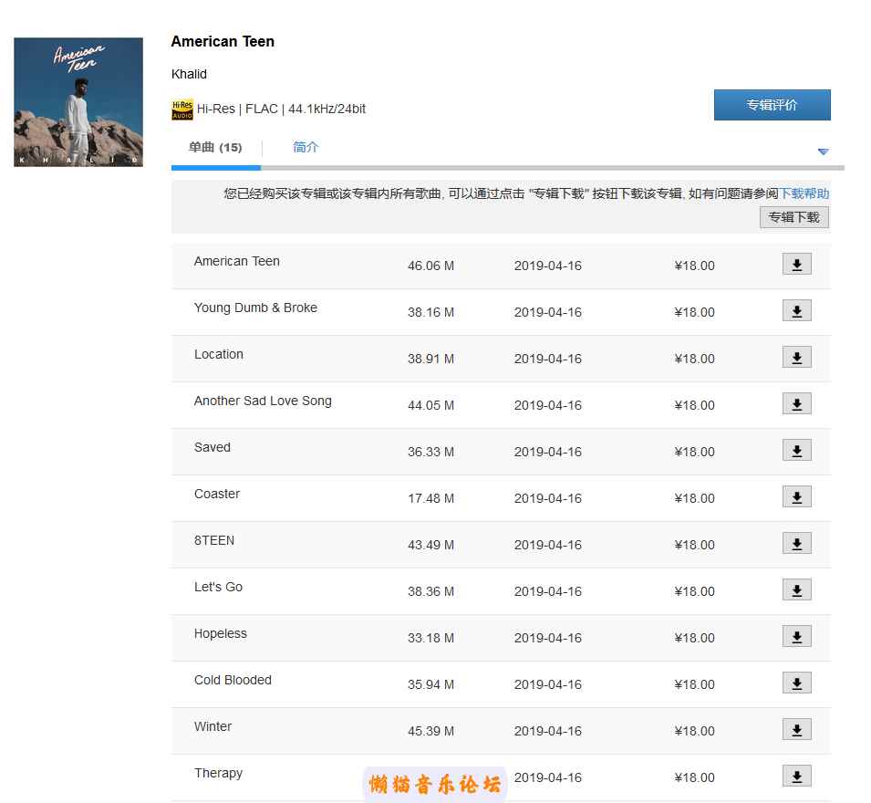Image resolution: width=871 pixels, height=803 pixels.
Task: Expand the blue dropdown arrow above tracklist
Action: click(824, 151)
